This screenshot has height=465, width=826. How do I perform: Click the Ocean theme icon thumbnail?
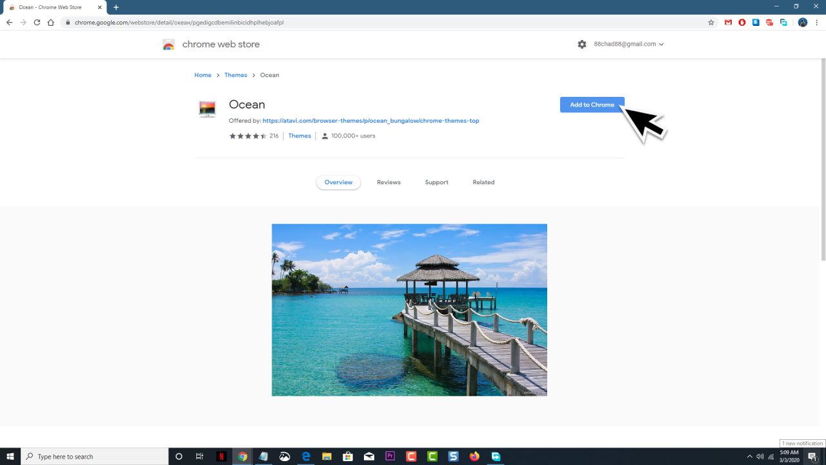tap(207, 108)
